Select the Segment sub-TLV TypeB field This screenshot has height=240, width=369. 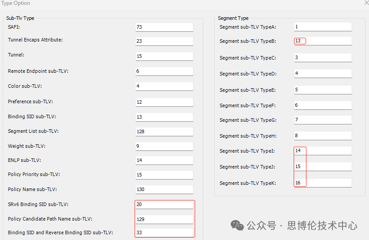(x=323, y=41)
